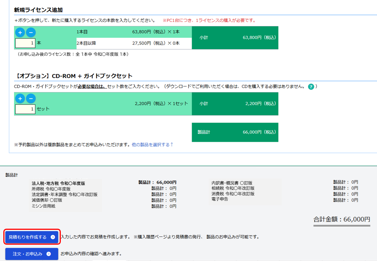
Task: Click 見積もりを作成する button
Action: [x=32, y=237]
